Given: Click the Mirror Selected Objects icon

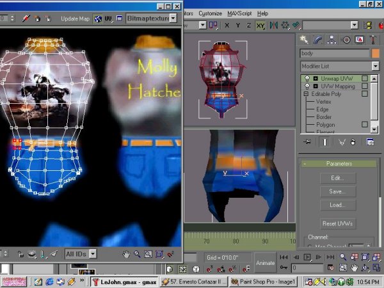Looking at the screenshot, I should coord(273,25).
